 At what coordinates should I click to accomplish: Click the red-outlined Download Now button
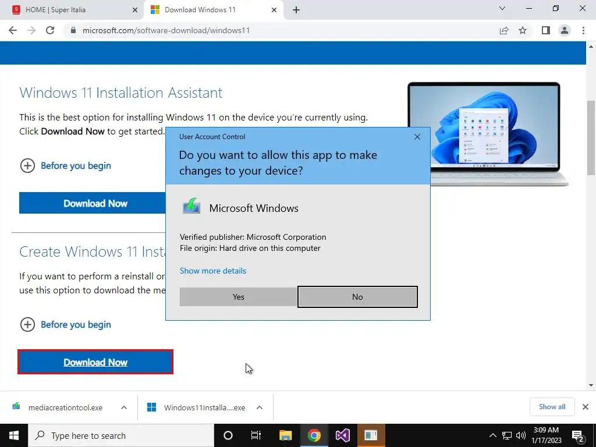95,362
